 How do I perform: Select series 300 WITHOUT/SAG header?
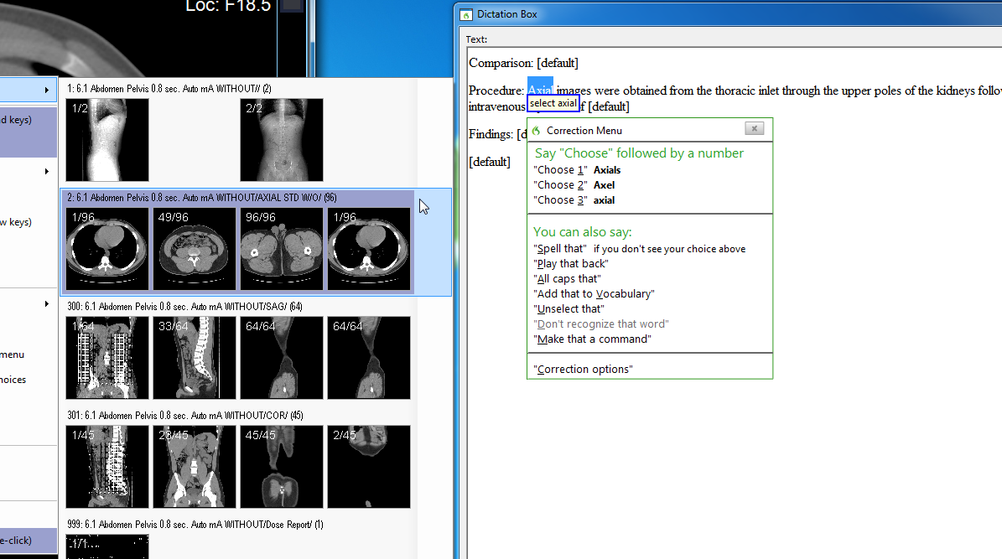[184, 307]
